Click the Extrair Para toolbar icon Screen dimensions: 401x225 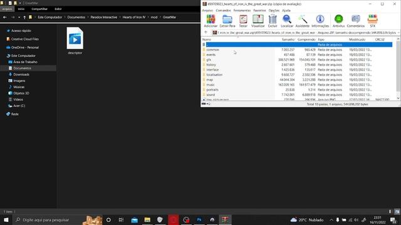tap(227, 21)
